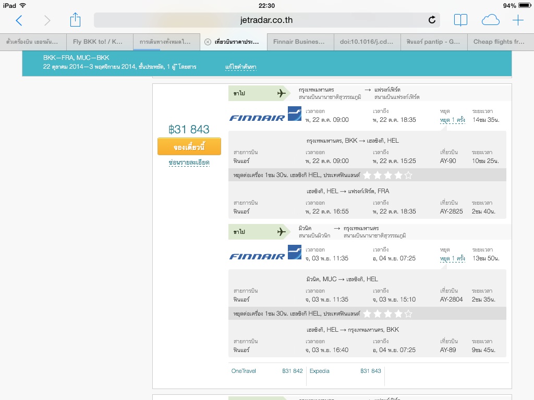This screenshot has height=400, width=534.
Task: Click the 'แก้ไขคำค้นหา' edit search link
Action: (241, 67)
